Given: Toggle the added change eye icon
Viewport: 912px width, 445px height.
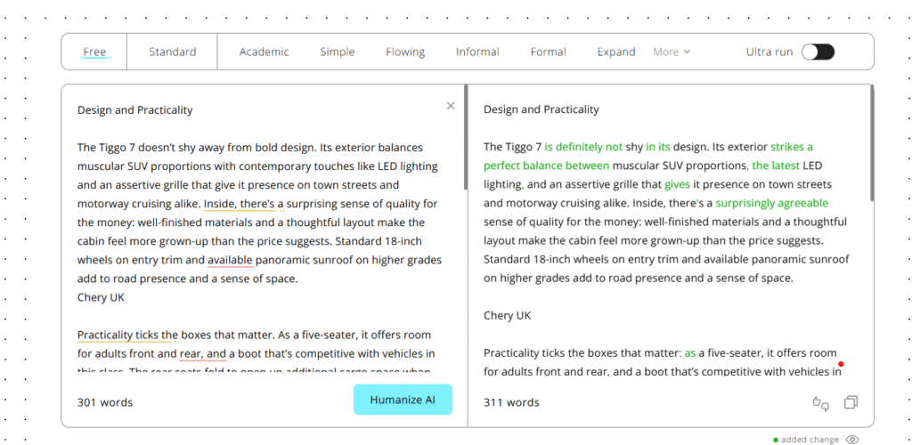Looking at the screenshot, I should [x=852, y=440].
